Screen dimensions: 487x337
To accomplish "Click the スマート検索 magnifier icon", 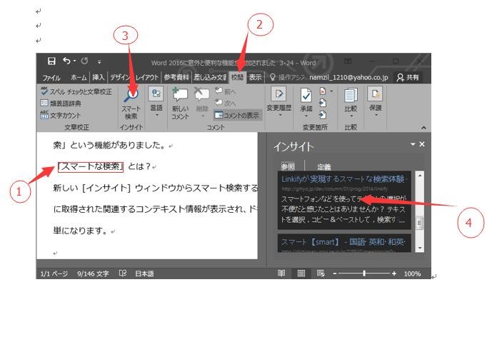I will pos(131,96).
